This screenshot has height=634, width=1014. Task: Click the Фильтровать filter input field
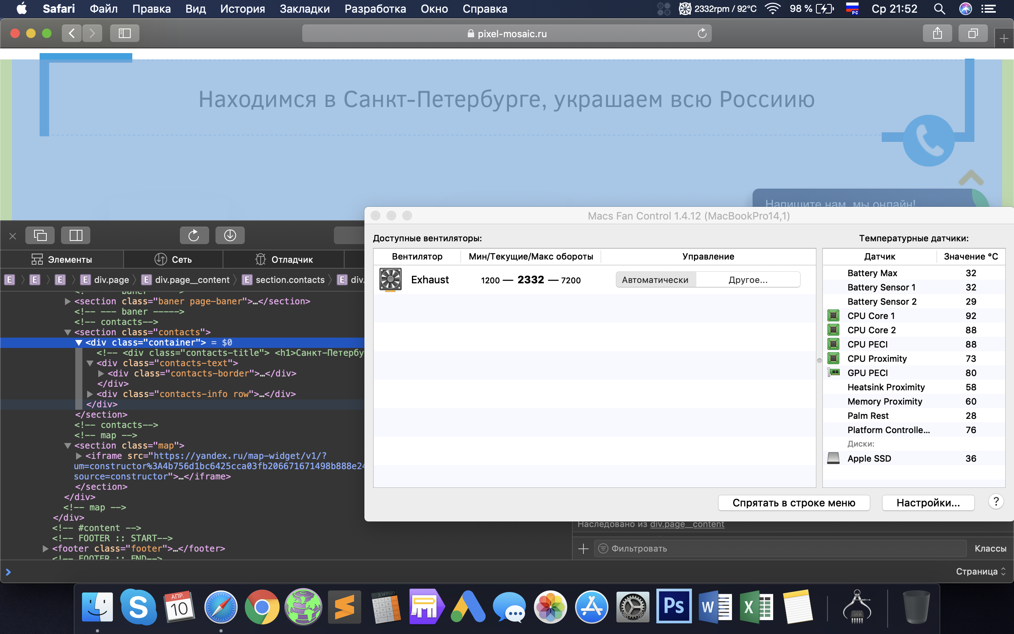click(x=780, y=548)
